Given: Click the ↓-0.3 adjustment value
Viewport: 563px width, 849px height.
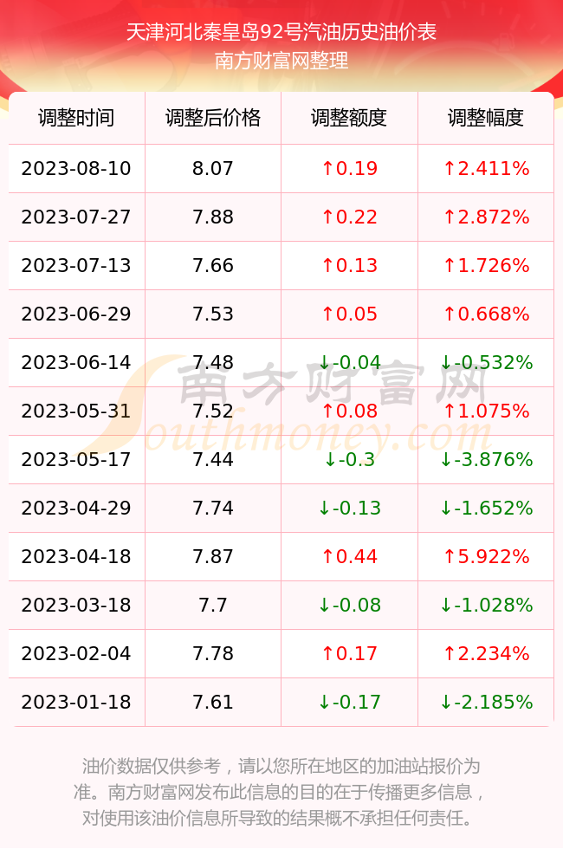Looking at the screenshot, I should 349,460.
